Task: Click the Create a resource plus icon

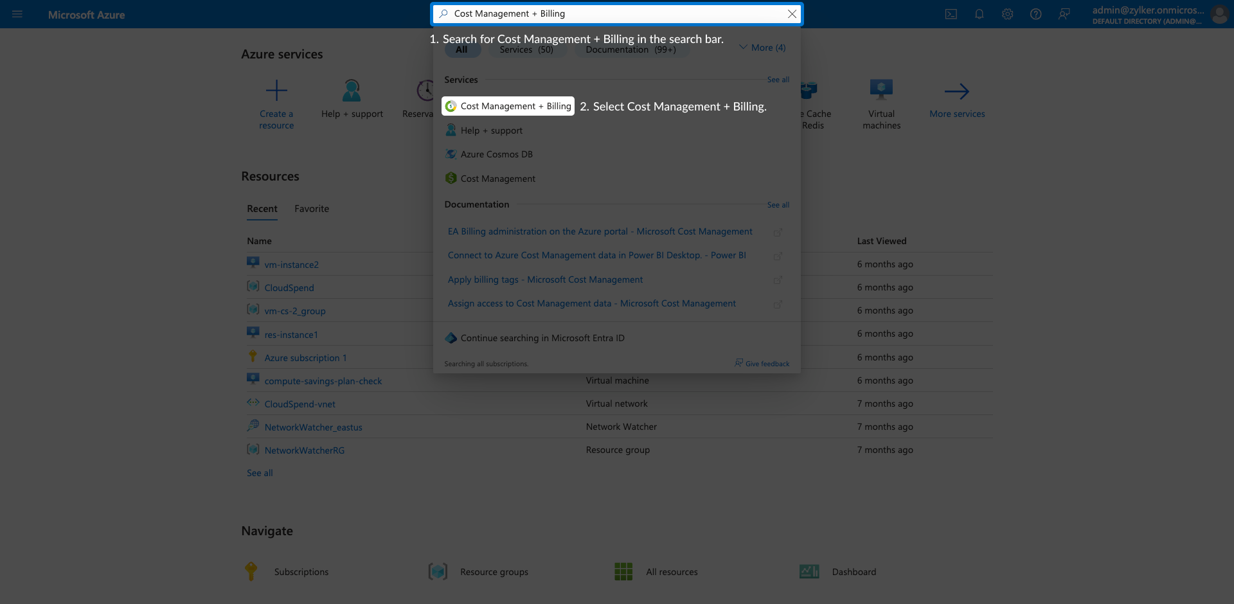Action: pos(276,91)
